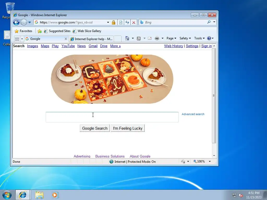Image resolution: width=267 pixels, height=200 pixels.
Task: Open the Favorites star button
Action: (x=23, y=31)
